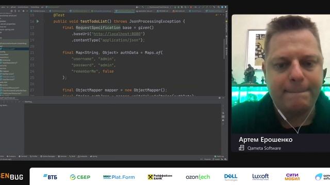Click the ozon tech sponsor logo
This screenshot has height=185, width=330.
click(x=198, y=177)
